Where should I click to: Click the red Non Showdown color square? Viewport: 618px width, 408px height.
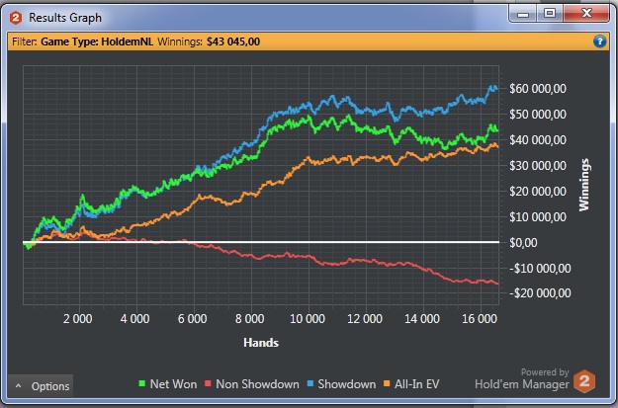pos(208,383)
